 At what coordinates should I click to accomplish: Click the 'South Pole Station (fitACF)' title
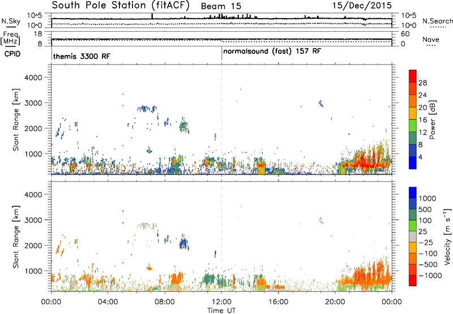coord(121,5)
